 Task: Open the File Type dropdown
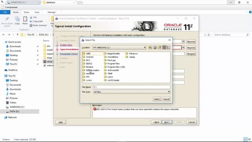[x=169, y=92]
